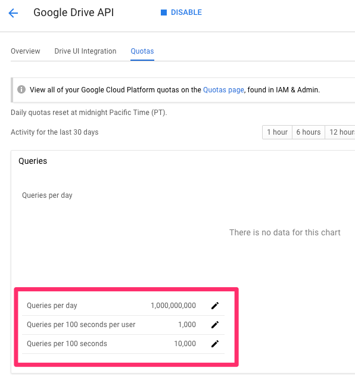Screen dimensions: 355x392
Task: Select the 1 hour time range
Action: coord(277,132)
